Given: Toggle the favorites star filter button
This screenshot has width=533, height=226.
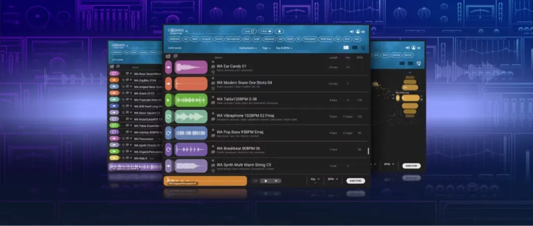Looking at the screenshot, I should tap(279, 31).
